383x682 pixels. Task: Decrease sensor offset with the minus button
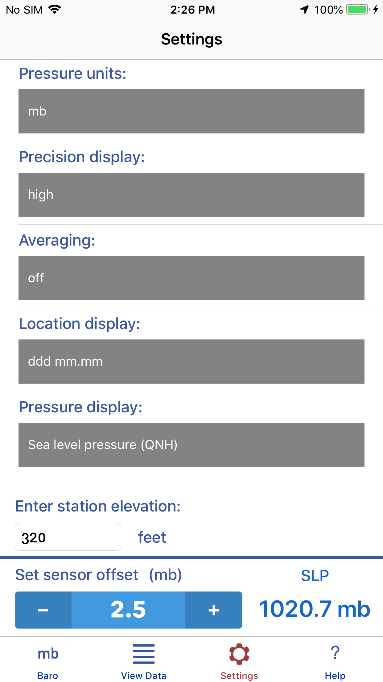pyautogui.click(x=43, y=609)
